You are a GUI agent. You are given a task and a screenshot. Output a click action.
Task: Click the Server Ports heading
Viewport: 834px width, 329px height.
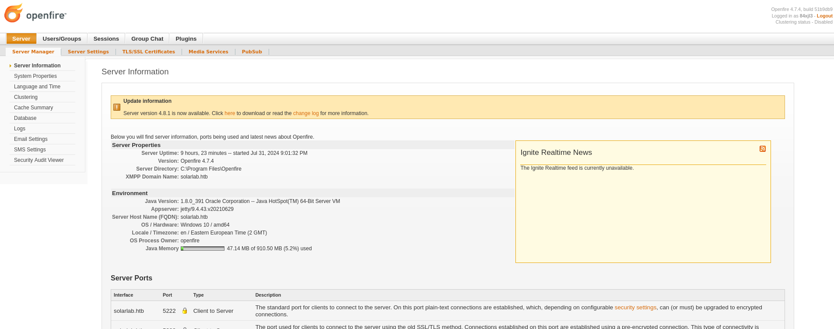tap(131, 278)
